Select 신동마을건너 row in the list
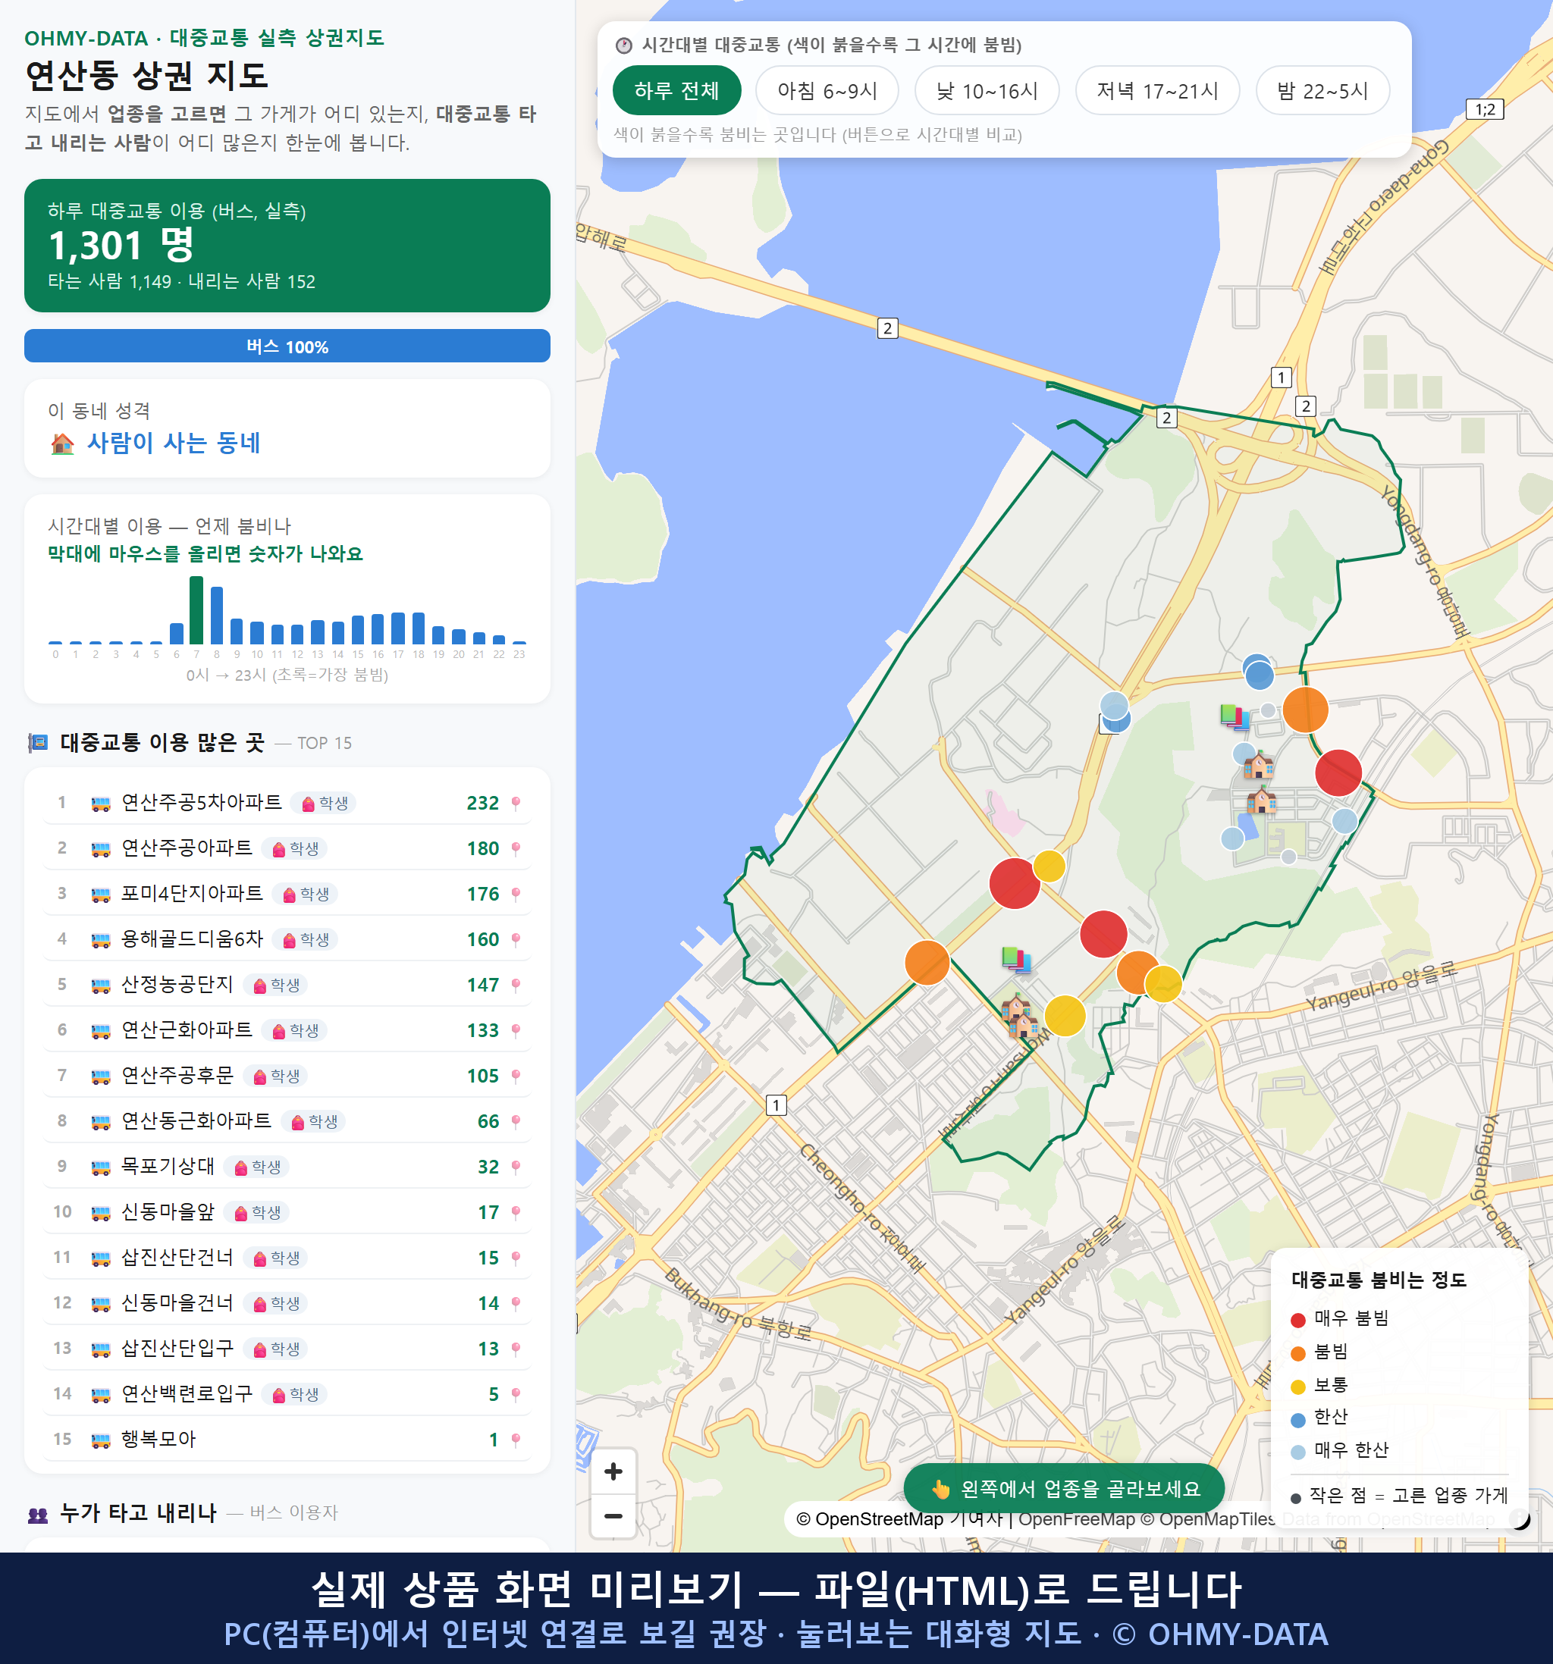The height and width of the screenshot is (1664, 1553). [x=287, y=1303]
